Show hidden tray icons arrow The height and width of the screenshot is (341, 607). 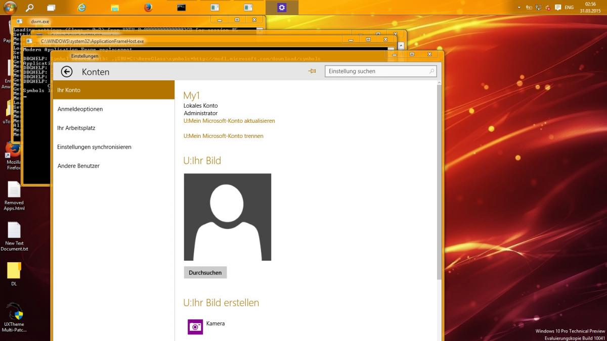point(519,8)
